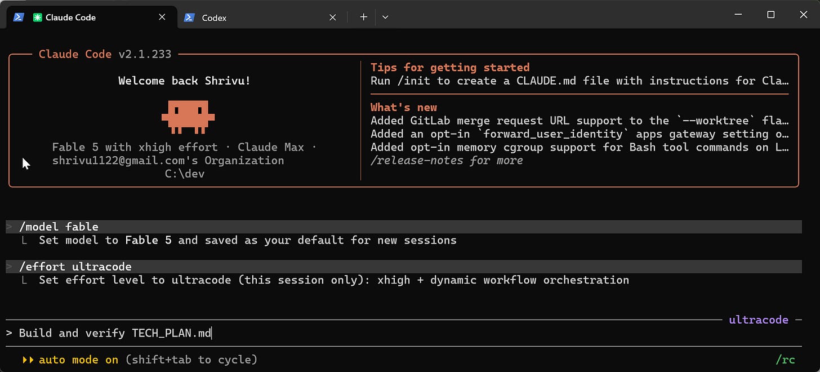This screenshot has height=372, width=820.
Task: Click the orange Claude mascot pixel icon
Action: coord(188,117)
